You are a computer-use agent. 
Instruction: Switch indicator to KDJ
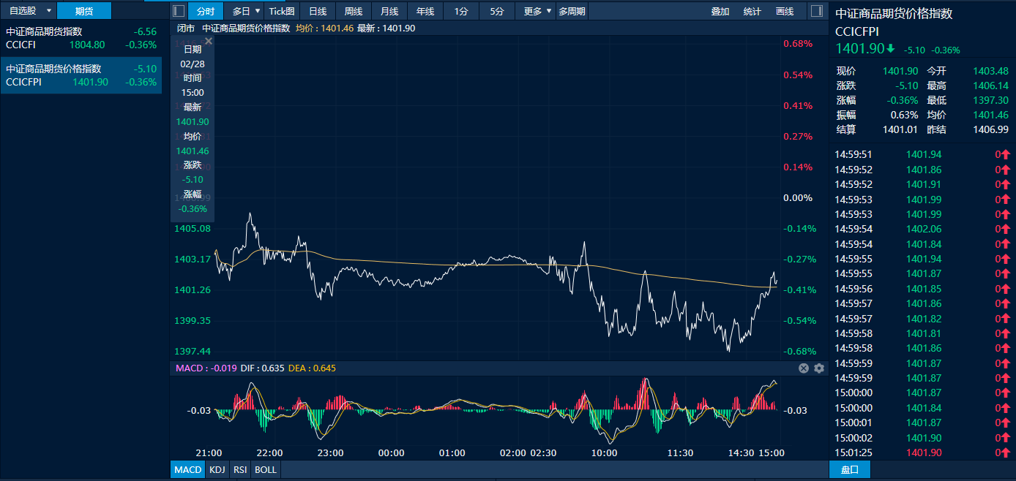click(x=217, y=469)
